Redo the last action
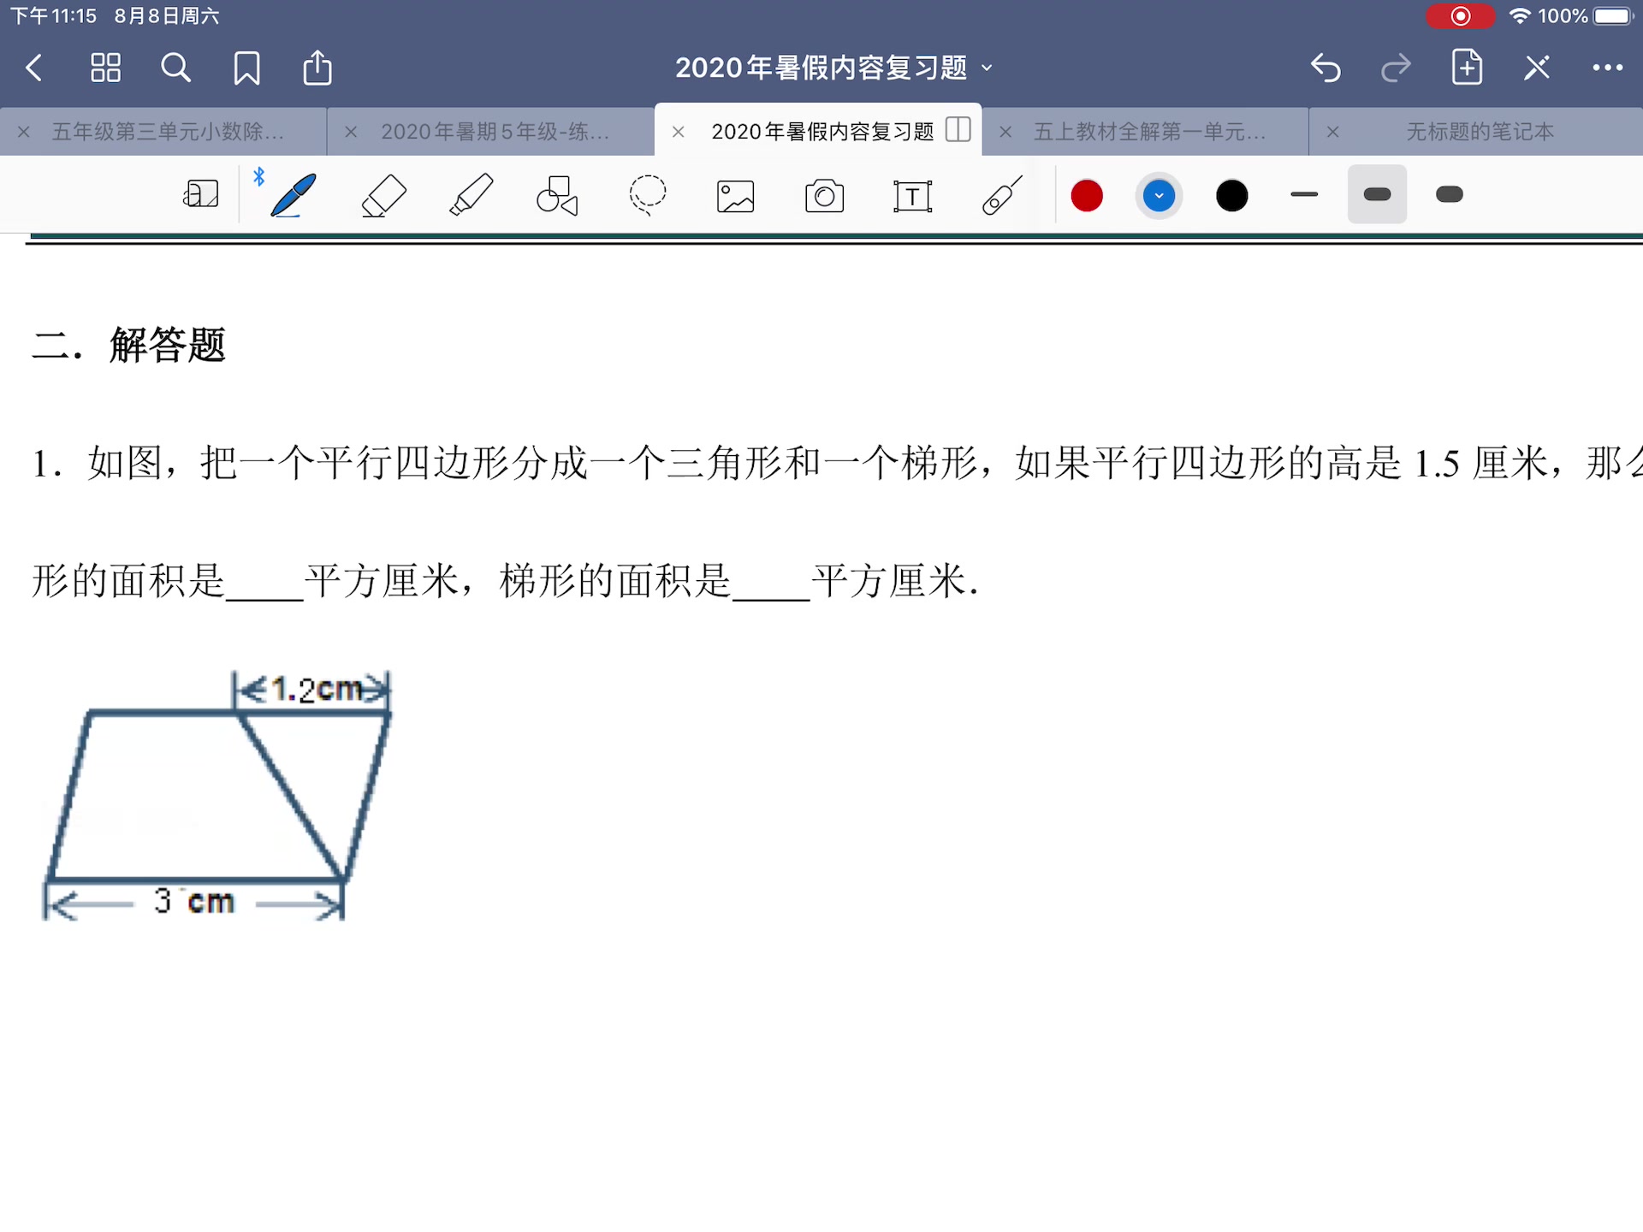Screen dimensions: 1643x1232 tap(1396, 68)
